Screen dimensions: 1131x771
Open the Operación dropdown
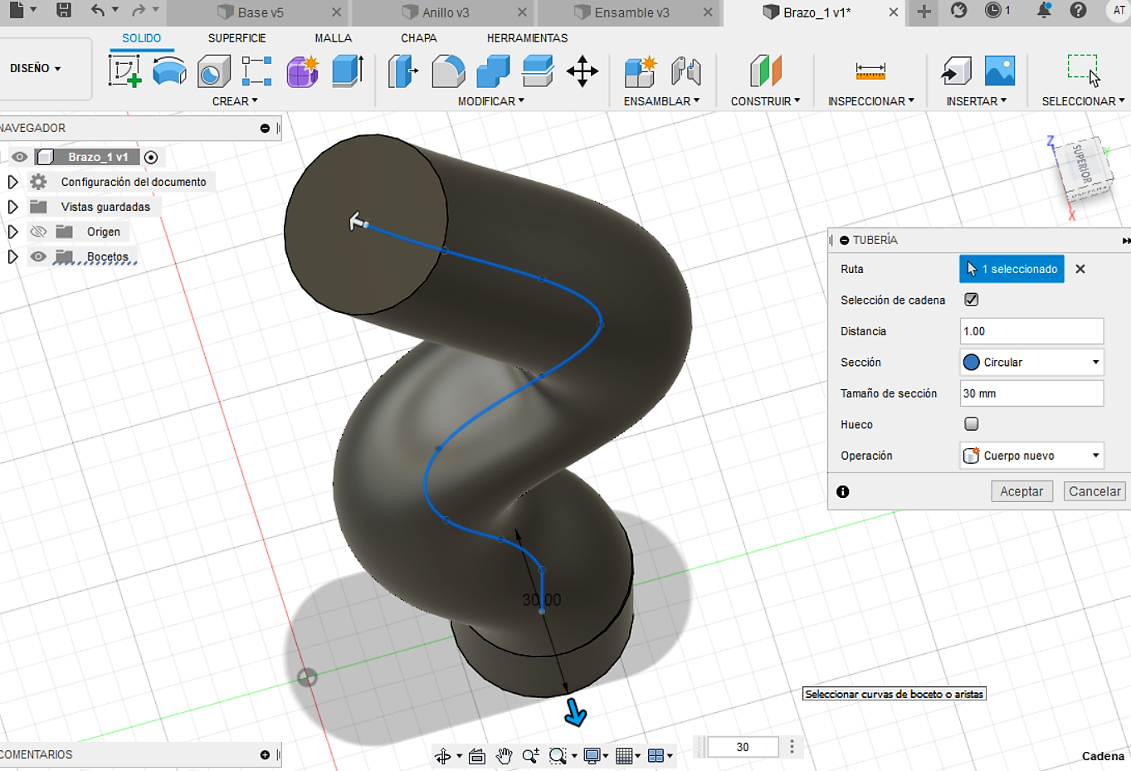(x=1031, y=456)
